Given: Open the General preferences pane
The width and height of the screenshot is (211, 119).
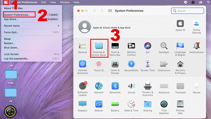Looking at the screenshot, I should tap(83, 48).
